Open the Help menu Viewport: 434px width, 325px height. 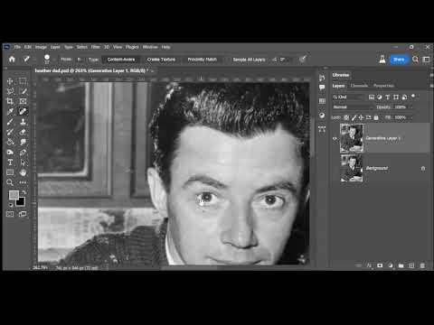point(165,47)
